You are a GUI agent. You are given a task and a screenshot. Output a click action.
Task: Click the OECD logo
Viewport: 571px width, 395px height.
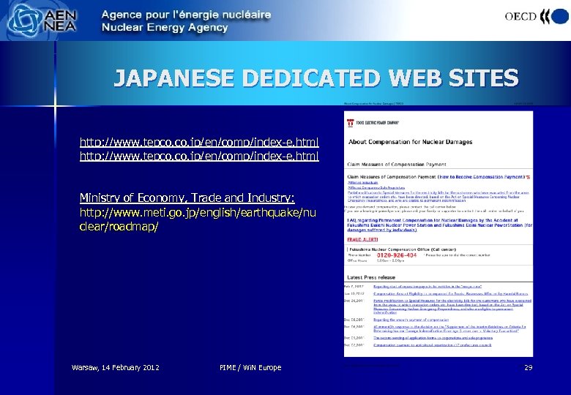coord(537,16)
